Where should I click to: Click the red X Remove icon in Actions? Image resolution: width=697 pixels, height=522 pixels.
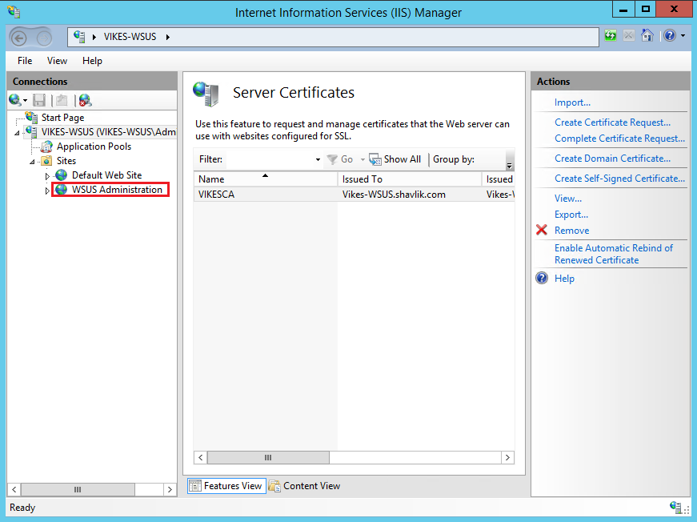[x=541, y=230]
